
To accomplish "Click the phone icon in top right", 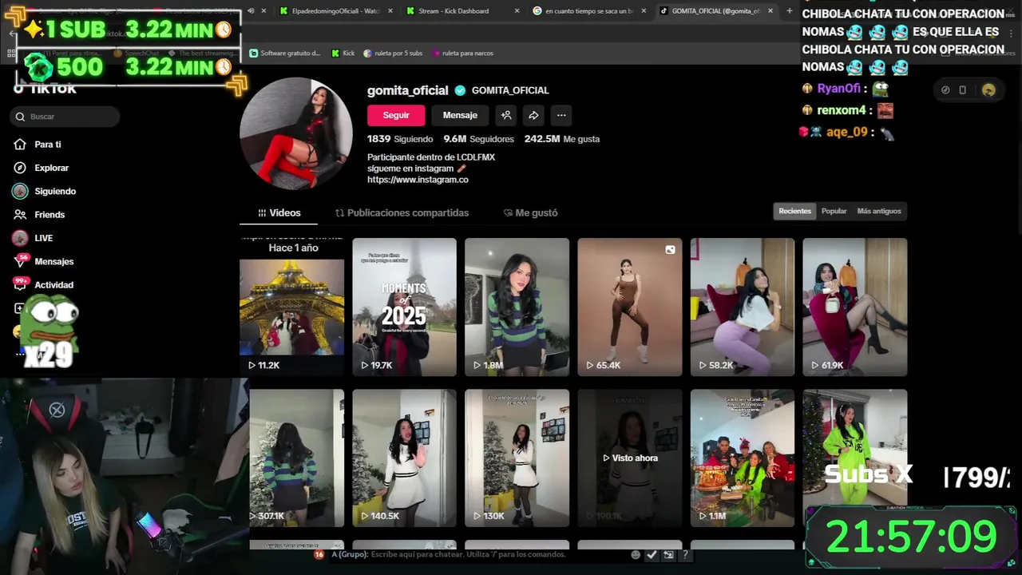I will tap(963, 90).
